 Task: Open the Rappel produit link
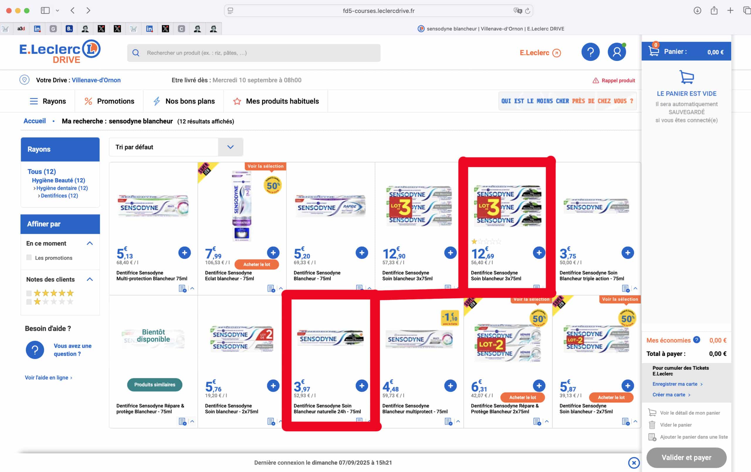pos(613,80)
